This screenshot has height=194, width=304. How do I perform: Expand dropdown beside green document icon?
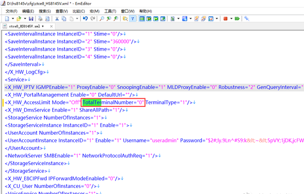click(x=178, y=19)
